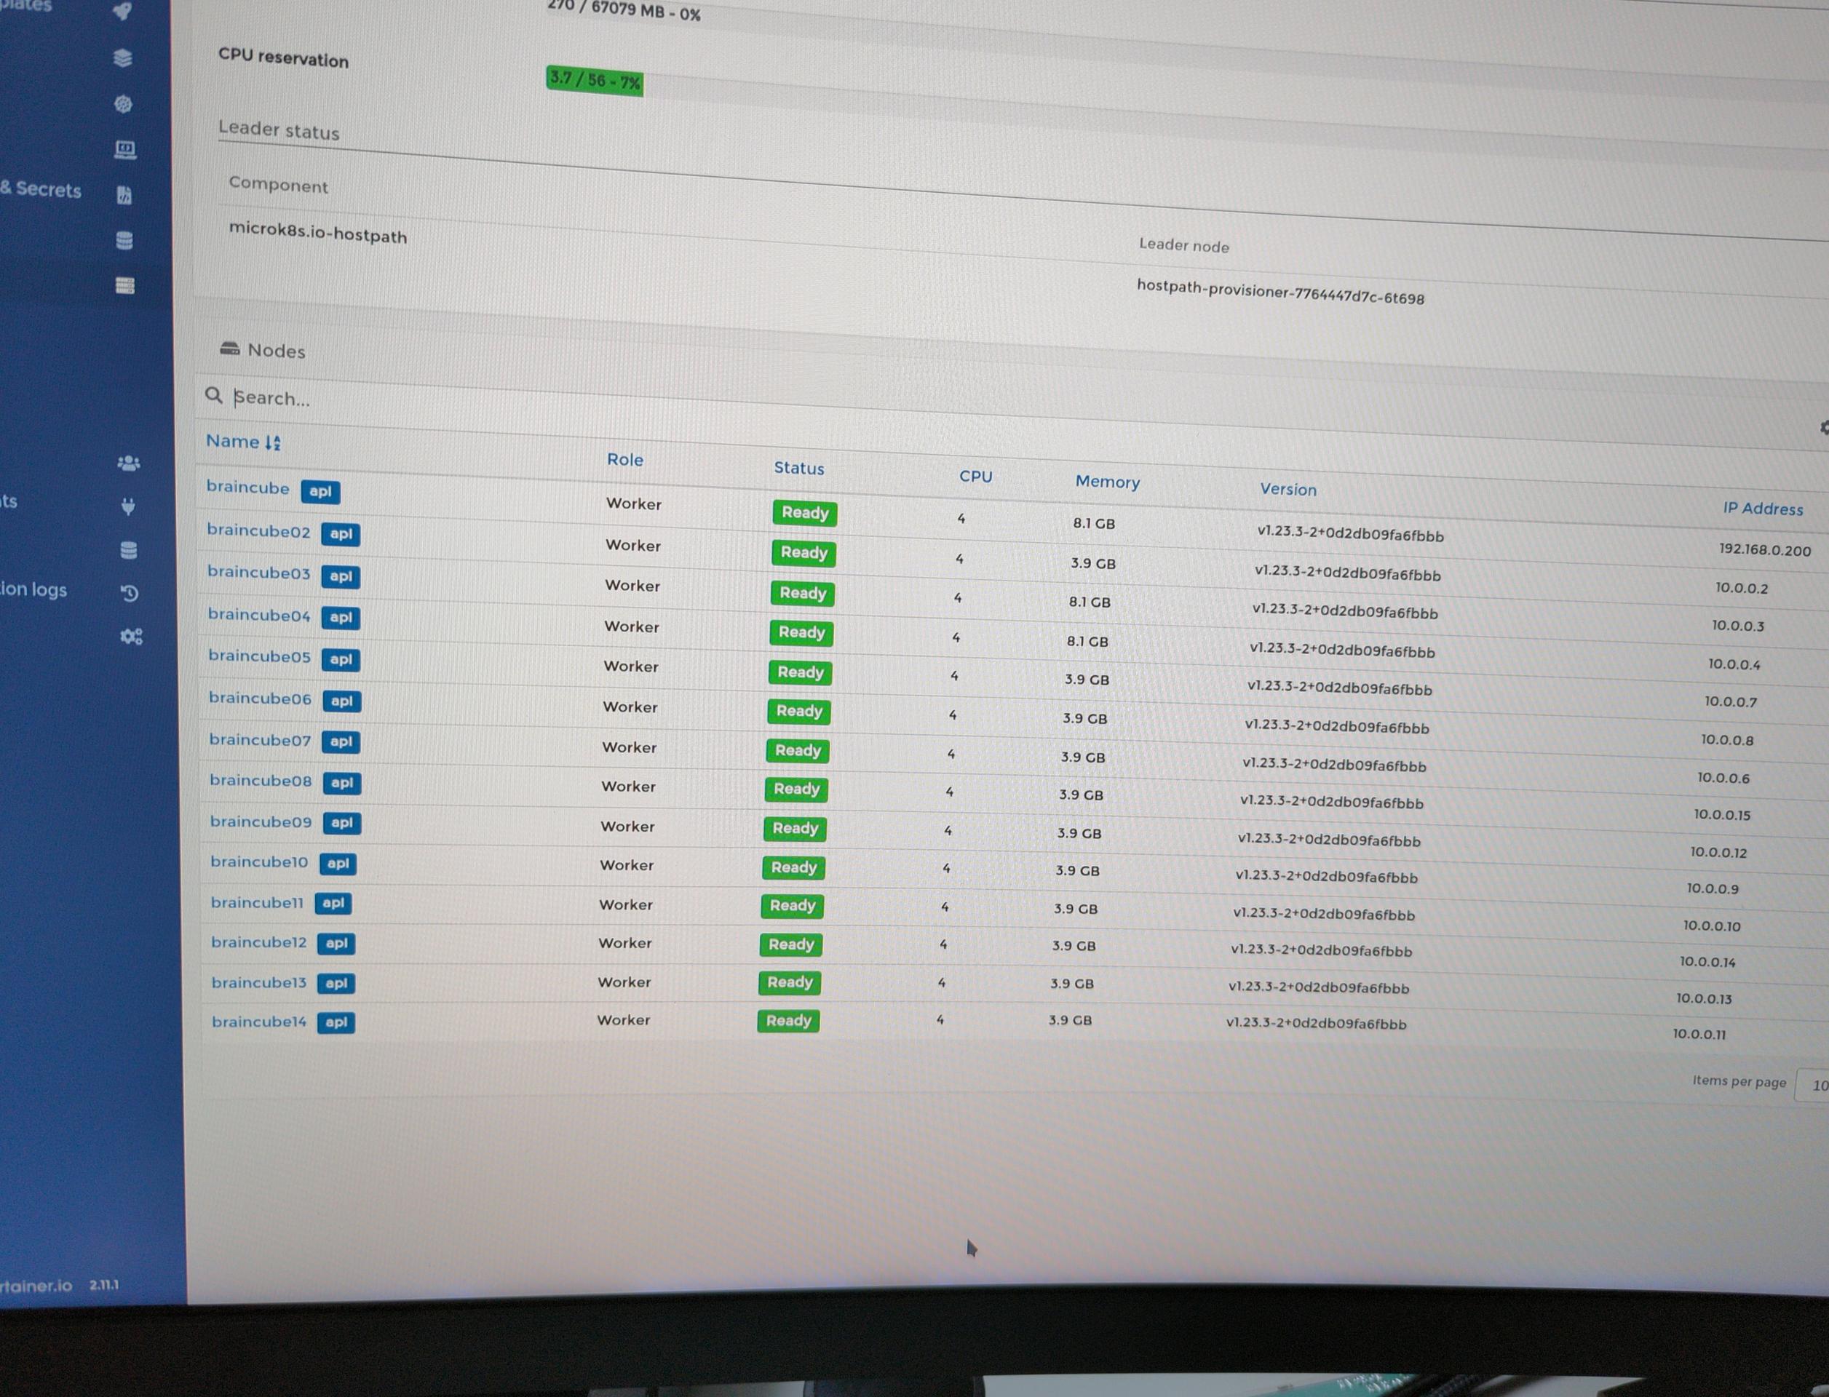This screenshot has width=1829, height=1397.
Task: Open the braincube14 node details
Action: tap(258, 1021)
